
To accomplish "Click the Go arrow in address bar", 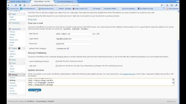I will point(162,5).
